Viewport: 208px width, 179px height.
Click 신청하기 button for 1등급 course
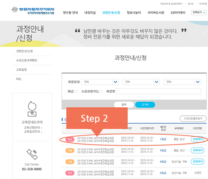(197, 139)
